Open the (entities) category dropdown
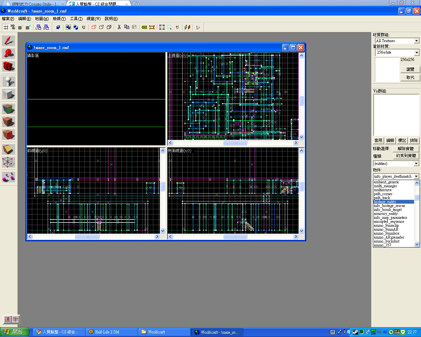This screenshot has height=337, width=421. coord(416,164)
